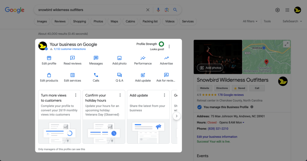Image resolution: width=307 pixels, height=161 pixels.
Task: Open Calls history
Action: [96, 77]
